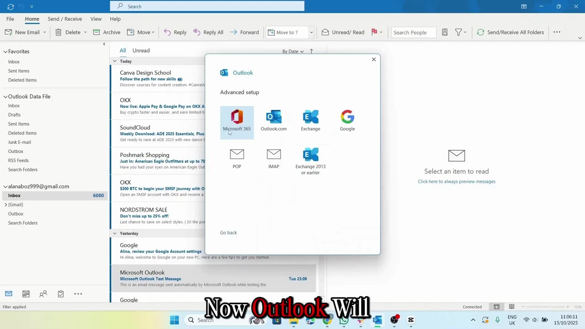Image resolution: width=585 pixels, height=329 pixels.
Task: Click Reply in ribbon
Action: tap(175, 32)
